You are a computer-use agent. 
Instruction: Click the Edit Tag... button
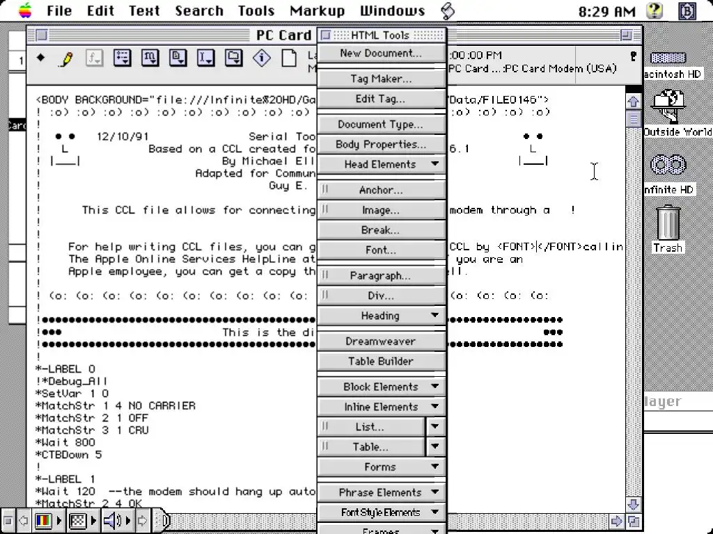381,99
